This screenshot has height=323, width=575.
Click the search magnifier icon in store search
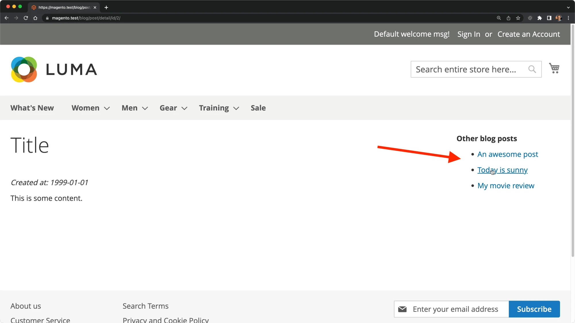[x=532, y=69]
